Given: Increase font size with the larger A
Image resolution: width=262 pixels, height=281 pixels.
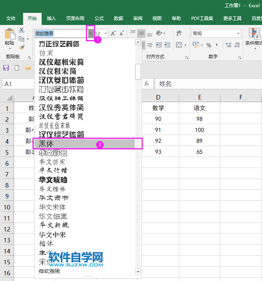Looking at the screenshot, I should coord(113,33).
